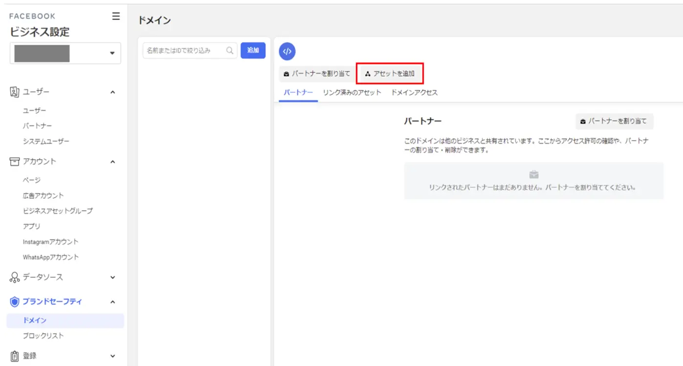Click the アセットを追加 button
This screenshot has width=683, height=366.
tap(390, 74)
